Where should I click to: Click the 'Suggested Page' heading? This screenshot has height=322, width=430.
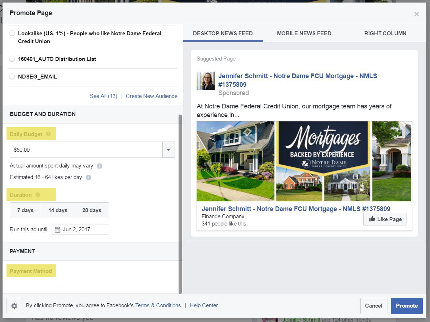pyautogui.click(x=216, y=59)
